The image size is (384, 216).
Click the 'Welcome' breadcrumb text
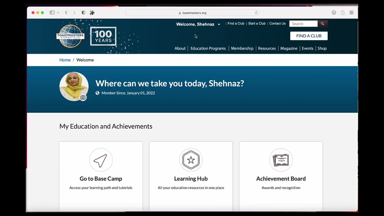(85, 60)
